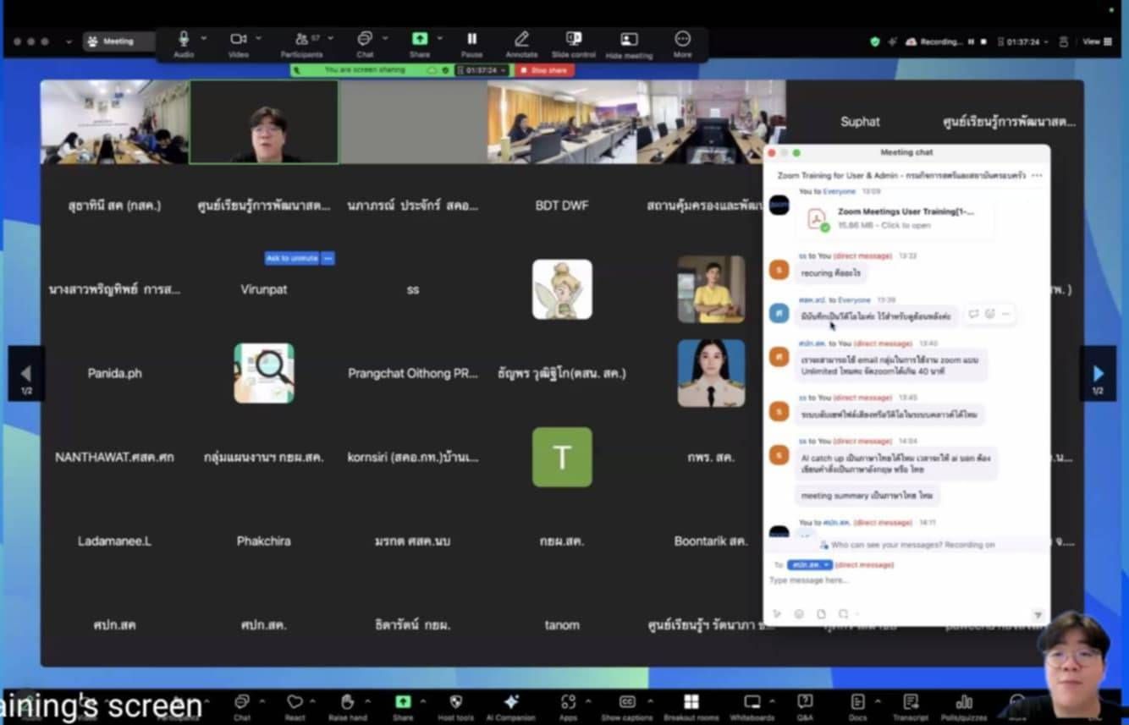1129x725 pixels.
Task: Open the emoji picker in the chat box
Action: (799, 614)
